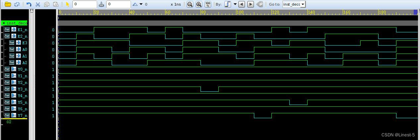
Task: Cut selection with the scissors icon
Action: (x=38, y=4)
